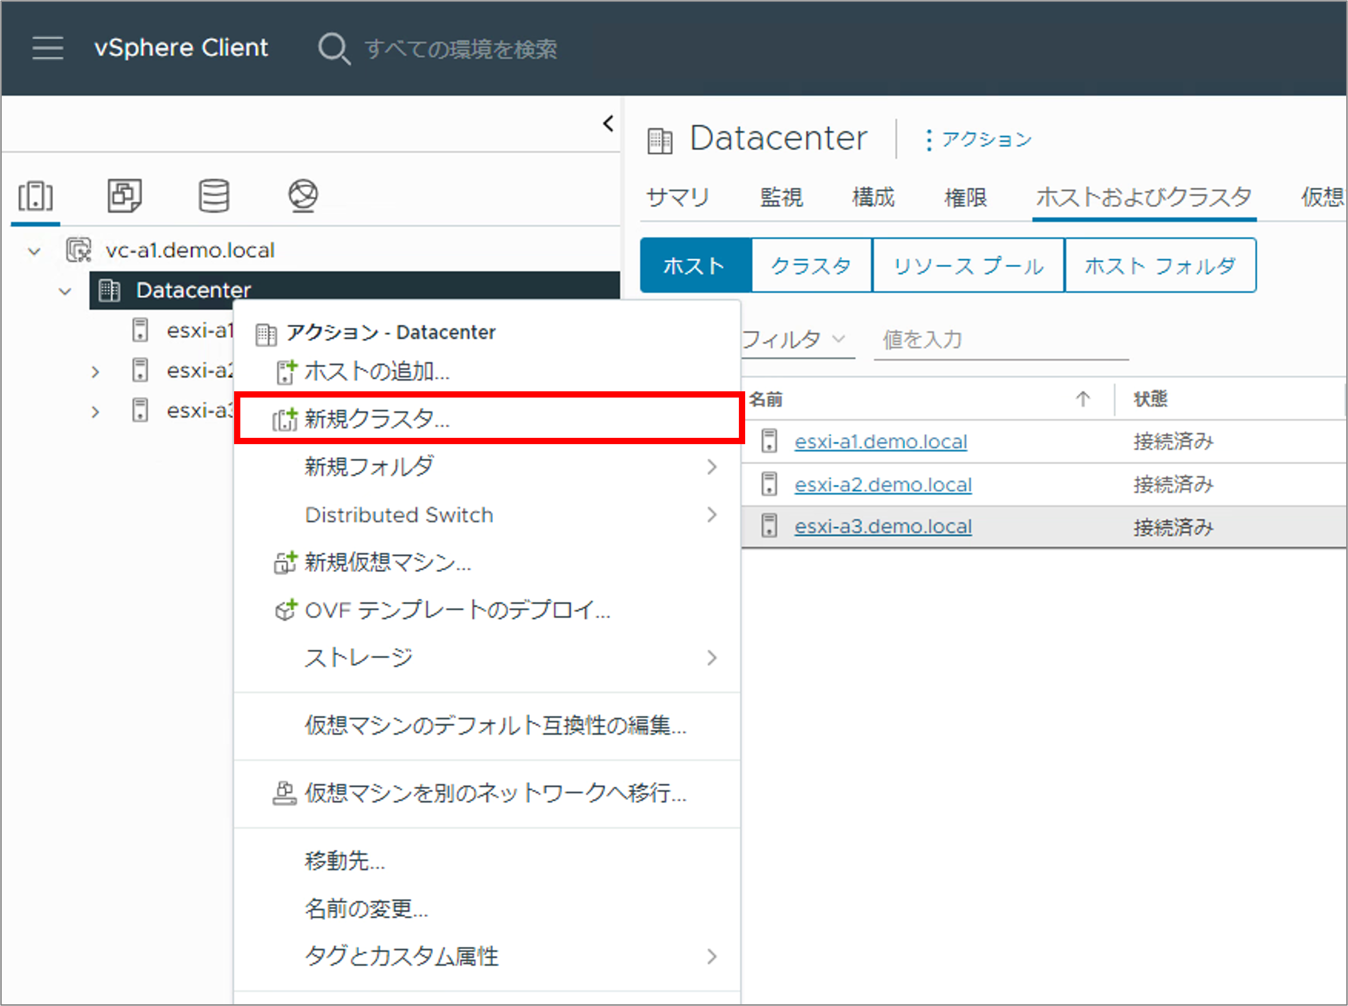Viewport: 1348px width, 1006px height.
Task: Open the esxi-a1.demo.local host link
Action: [881, 441]
